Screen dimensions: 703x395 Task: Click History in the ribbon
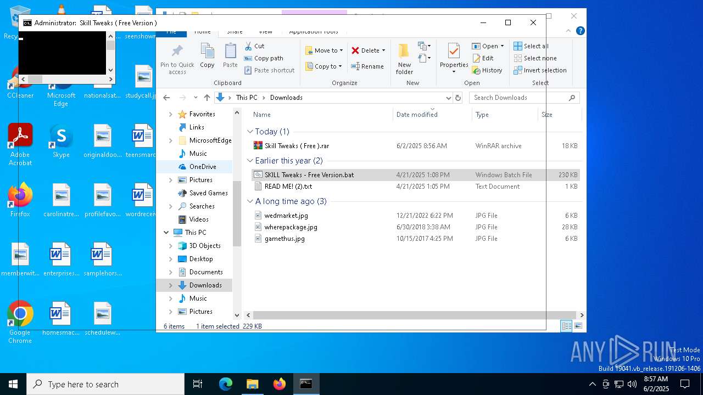pos(487,70)
